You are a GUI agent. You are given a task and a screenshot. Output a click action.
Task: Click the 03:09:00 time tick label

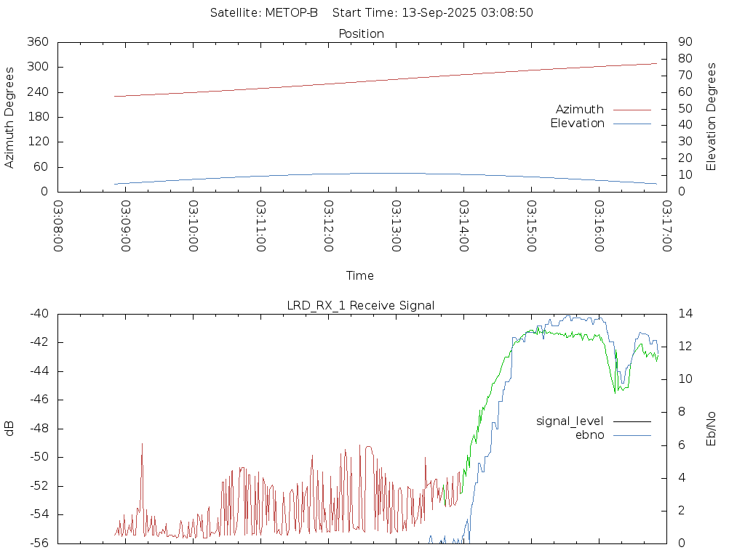pos(125,226)
